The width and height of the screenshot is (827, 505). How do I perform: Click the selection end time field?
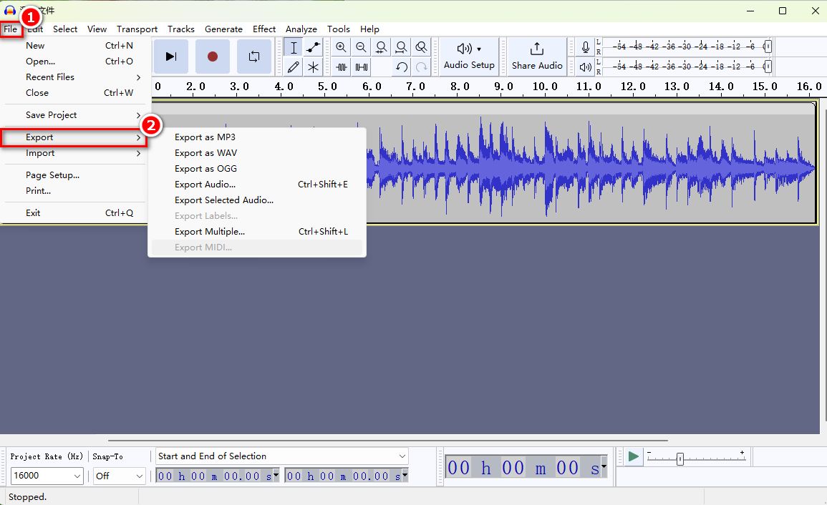(346, 476)
